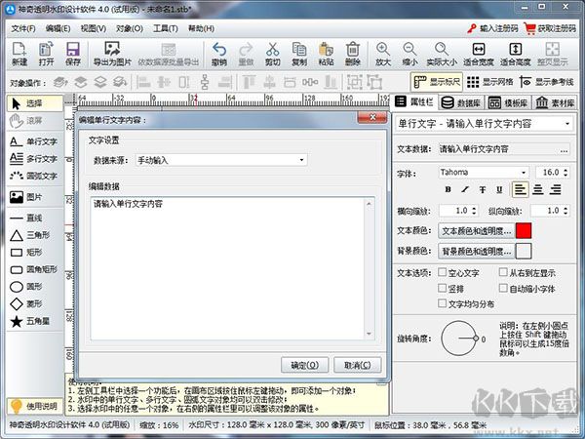
Task: Toggle bold text formatting button
Action: pyautogui.click(x=449, y=189)
